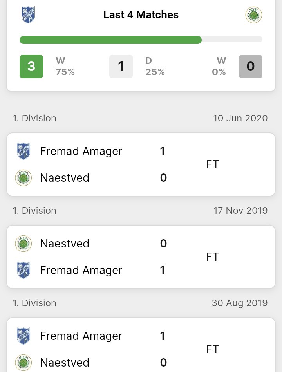Open 30 Aug 2019 match FT status
Viewport: 282px width, 372px height.
212,349
